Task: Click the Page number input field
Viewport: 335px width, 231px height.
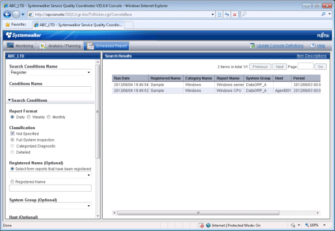Action: [305, 67]
